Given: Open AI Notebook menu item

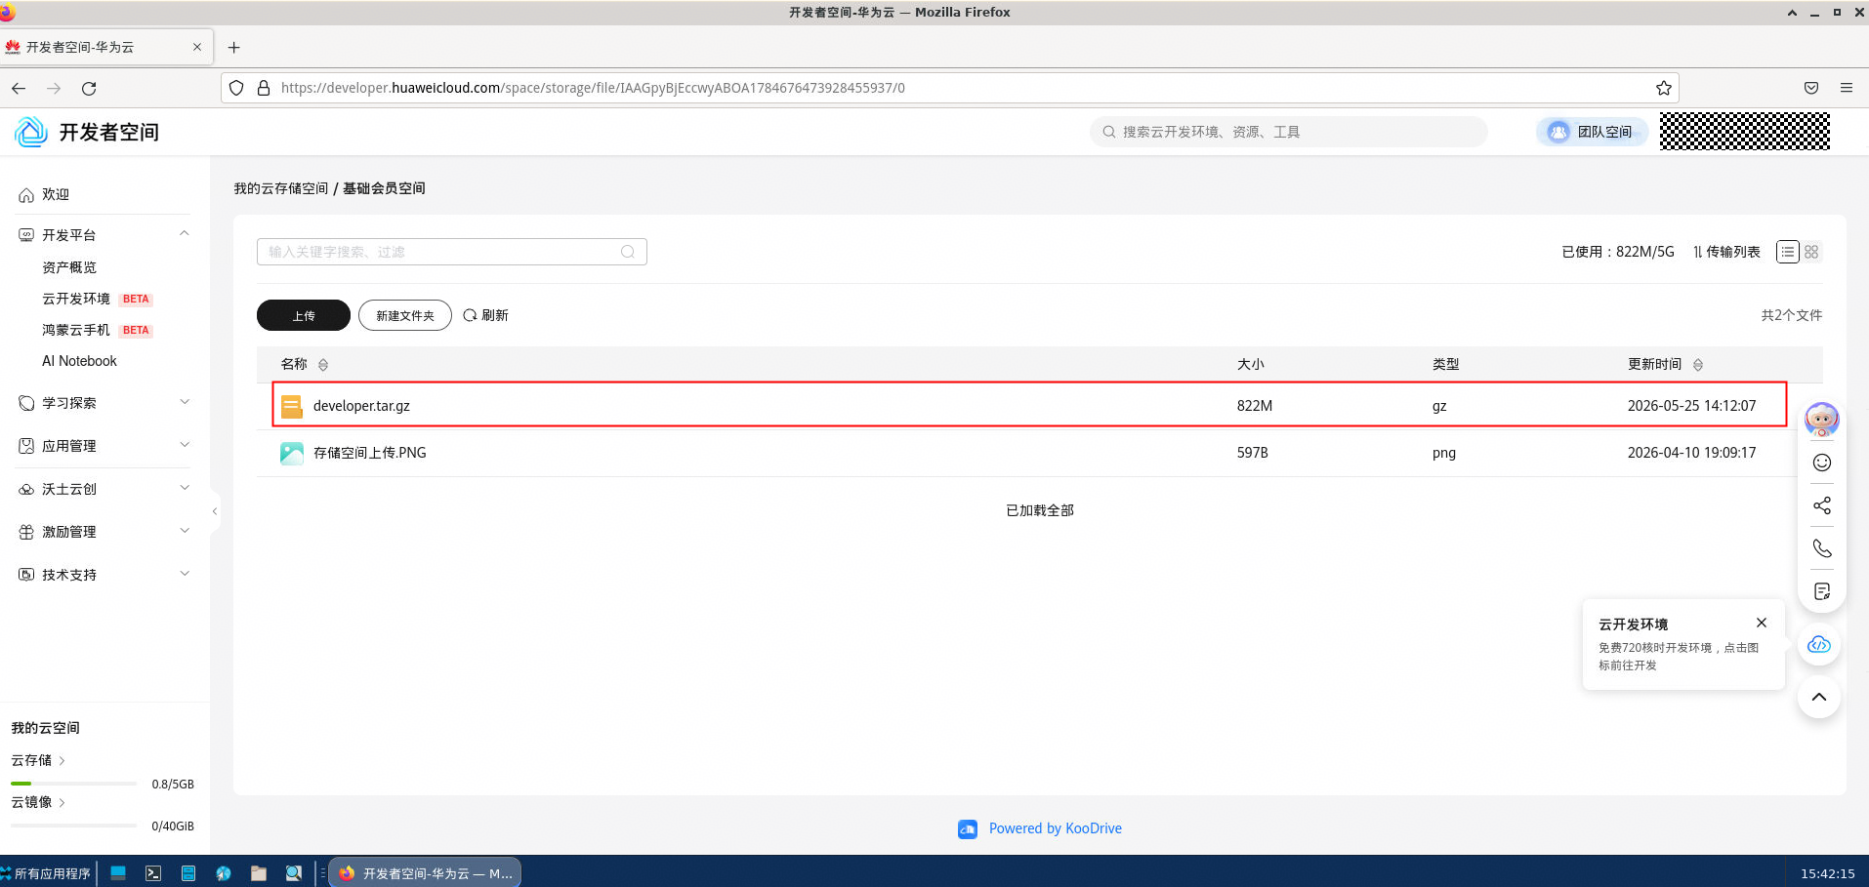Looking at the screenshot, I should point(79,361).
